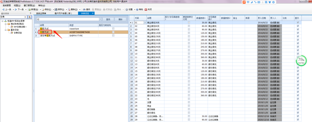Viewport: 312px width, 122px height.
Task: Click the Sogou input method logo
Action: [244, 2]
